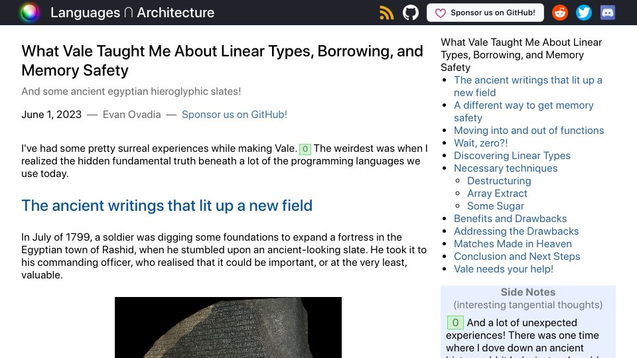Jump to A different way to get memory safety
637x358 pixels.
524,111
